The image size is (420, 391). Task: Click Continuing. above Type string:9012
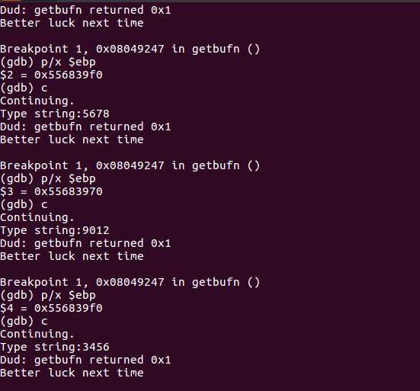click(37, 217)
